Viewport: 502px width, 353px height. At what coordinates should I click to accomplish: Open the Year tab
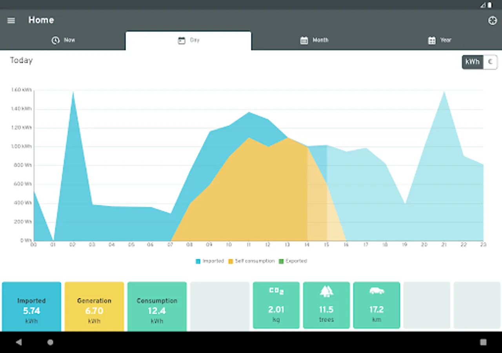pyautogui.click(x=439, y=40)
